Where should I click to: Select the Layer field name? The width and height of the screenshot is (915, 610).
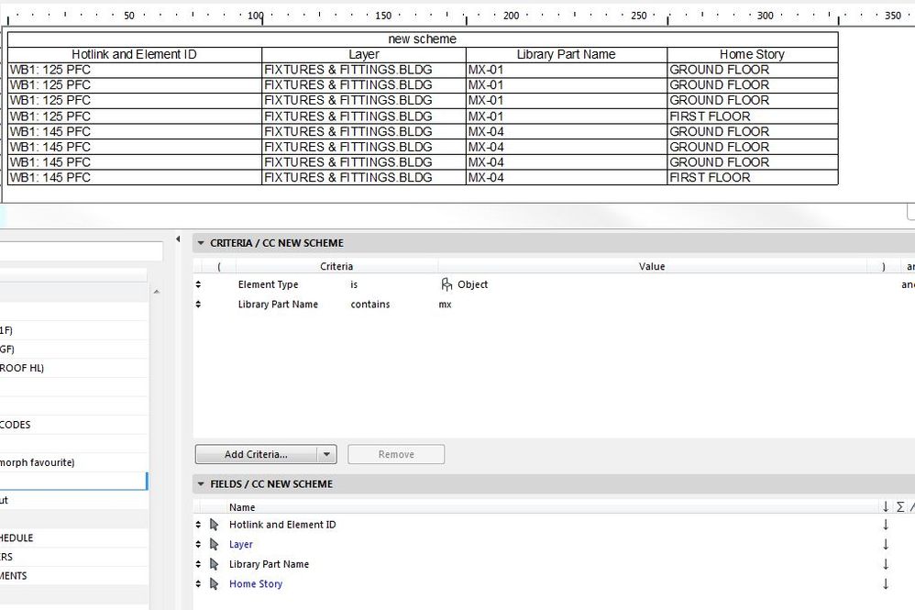click(x=241, y=545)
